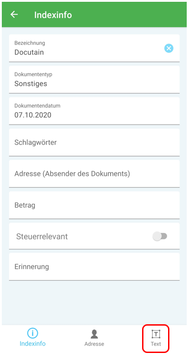Focus the Betrag amount field

coord(94,205)
